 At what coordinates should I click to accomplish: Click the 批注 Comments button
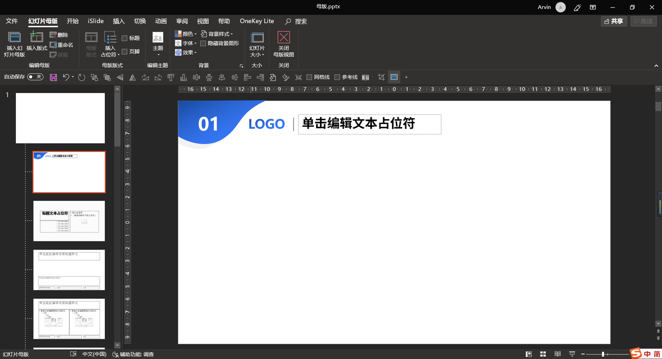(x=643, y=21)
